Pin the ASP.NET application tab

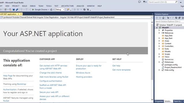[x=18, y=14]
